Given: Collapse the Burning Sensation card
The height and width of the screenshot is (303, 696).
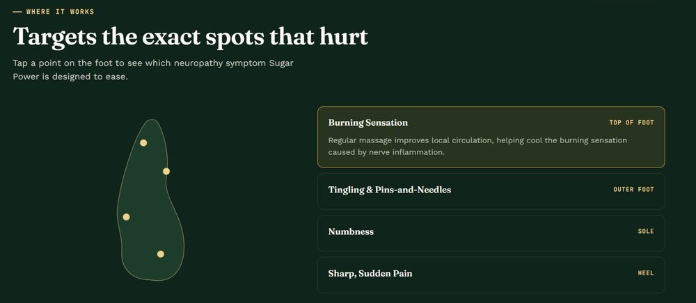Looking at the screenshot, I should (491, 137).
